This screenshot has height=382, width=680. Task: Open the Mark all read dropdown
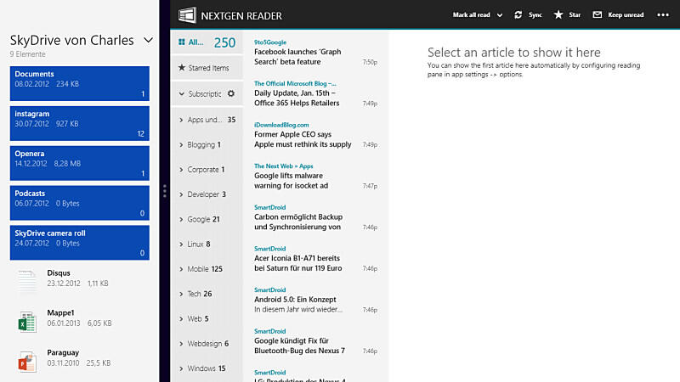(498, 15)
